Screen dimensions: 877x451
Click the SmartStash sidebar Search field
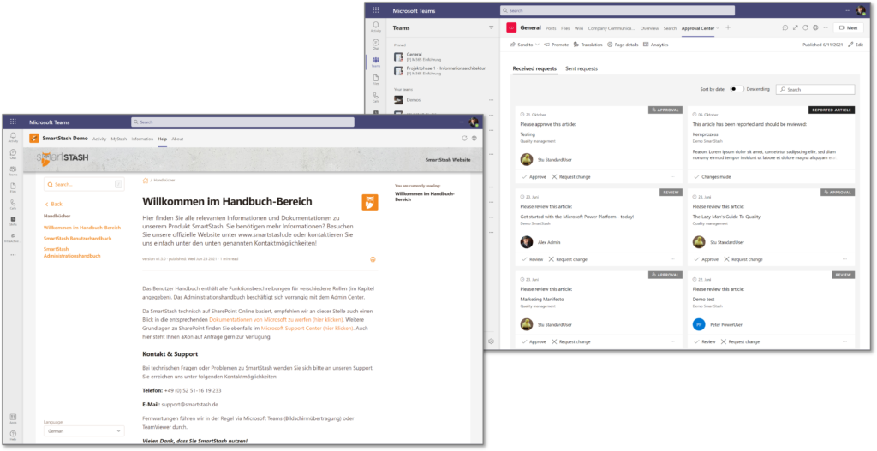point(84,185)
